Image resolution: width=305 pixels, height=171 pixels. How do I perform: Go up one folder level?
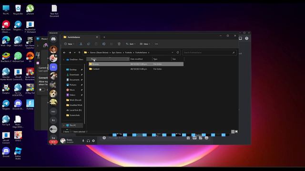pyautogui.click(x=80, y=53)
